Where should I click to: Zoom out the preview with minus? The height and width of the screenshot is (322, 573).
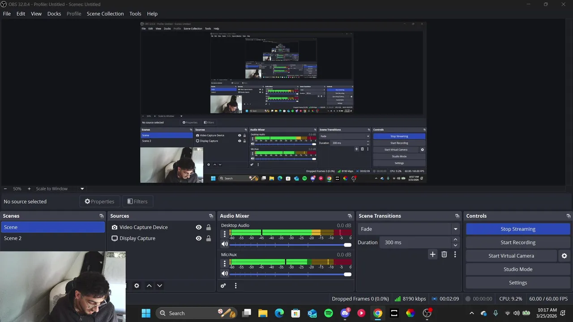tap(5, 189)
